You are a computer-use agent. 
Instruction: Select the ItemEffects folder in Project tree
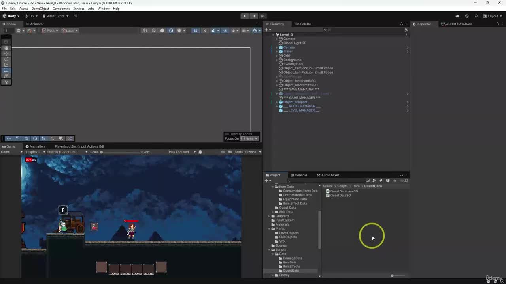291,267
